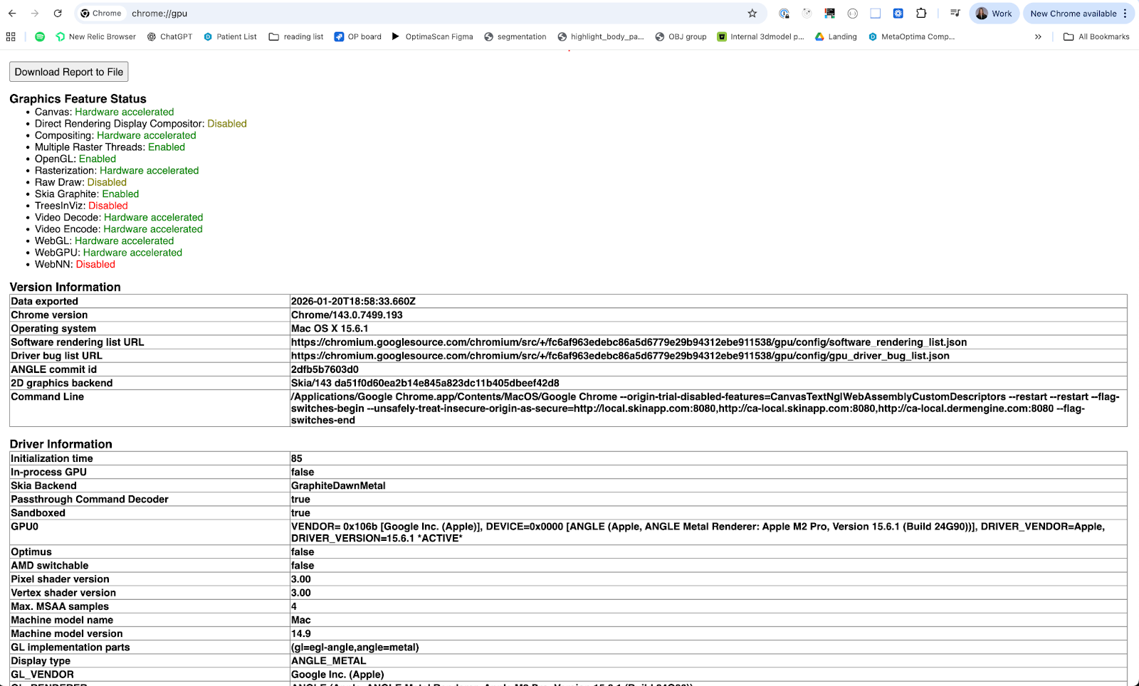The width and height of the screenshot is (1139, 686).
Task: Click the 1Password extension icon
Action: tap(784, 14)
